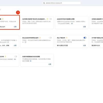Open 设置 in 在线文档超链接点击安全提醒 card

click(50, 64)
